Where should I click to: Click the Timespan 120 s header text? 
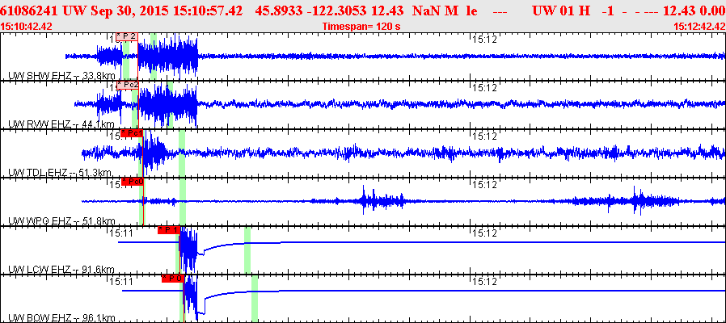pyautogui.click(x=361, y=26)
